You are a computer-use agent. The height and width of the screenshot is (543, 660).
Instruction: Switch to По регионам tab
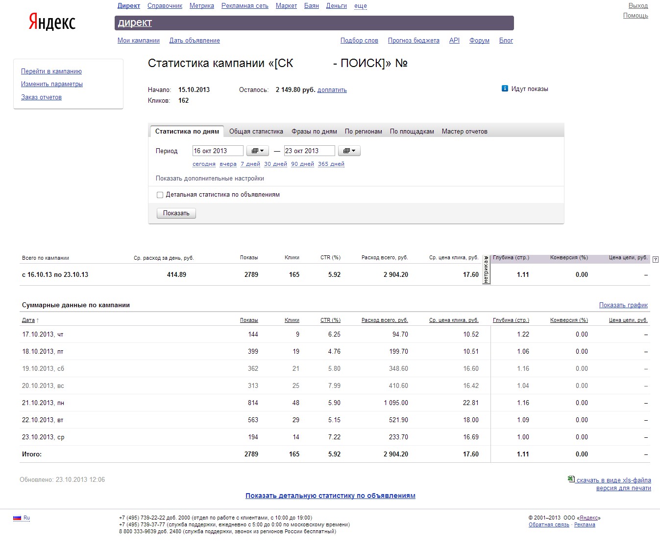click(364, 131)
